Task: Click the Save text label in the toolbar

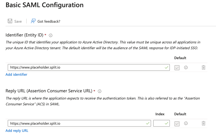Action: [18, 21]
